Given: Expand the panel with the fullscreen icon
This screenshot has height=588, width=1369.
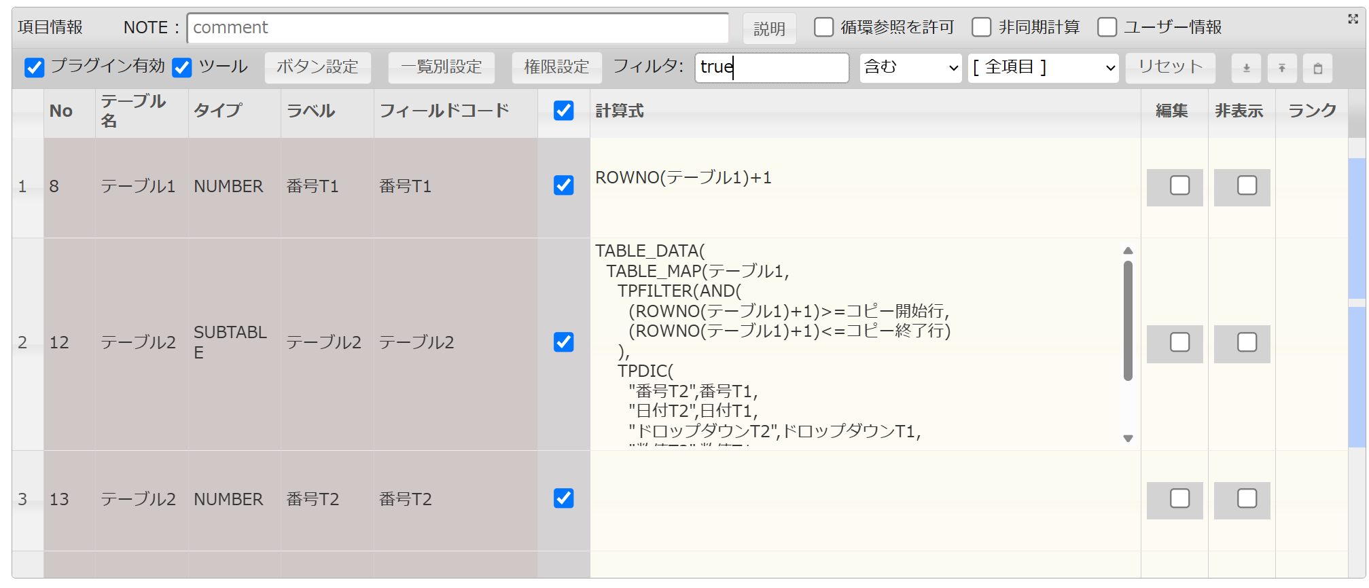Looking at the screenshot, I should coord(1353,19).
